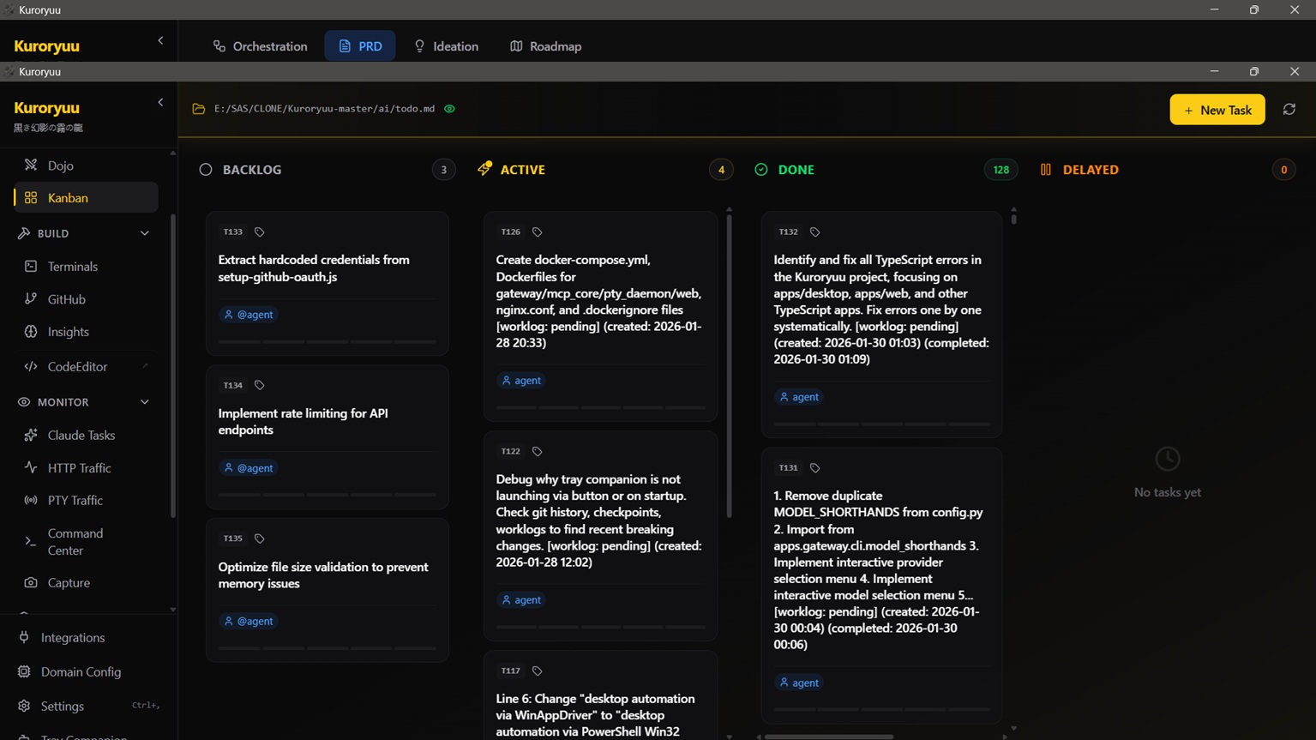Viewport: 1316px width, 740px height.
Task: Click the tag icon on task T133
Action: point(259,231)
